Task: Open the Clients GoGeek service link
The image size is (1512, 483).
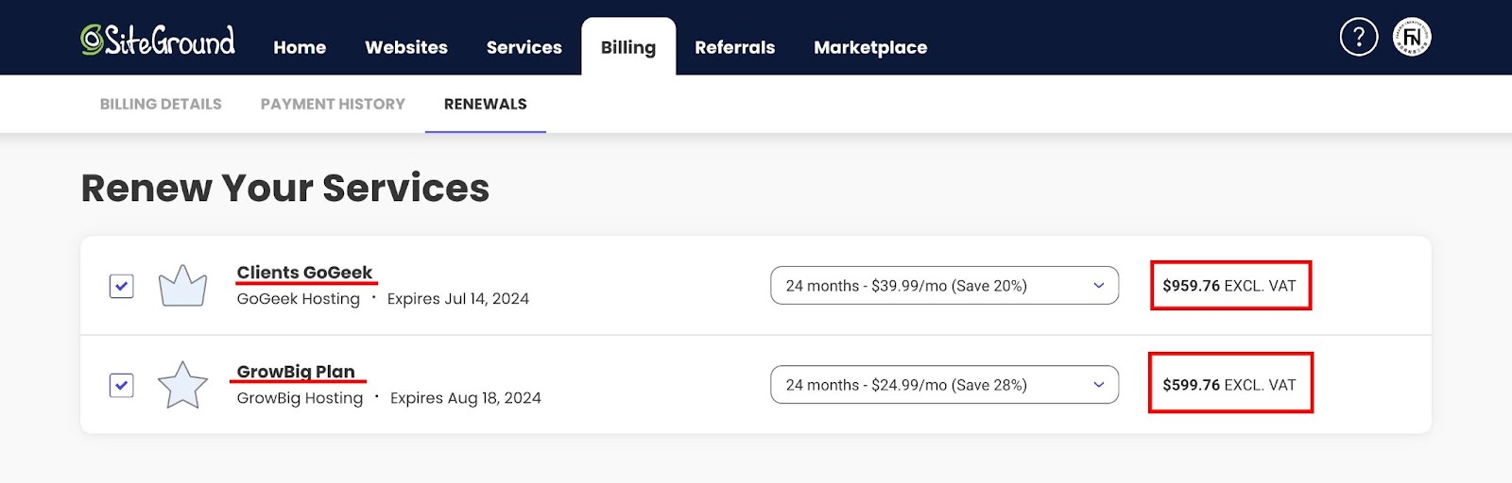Action: [x=304, y=273]
